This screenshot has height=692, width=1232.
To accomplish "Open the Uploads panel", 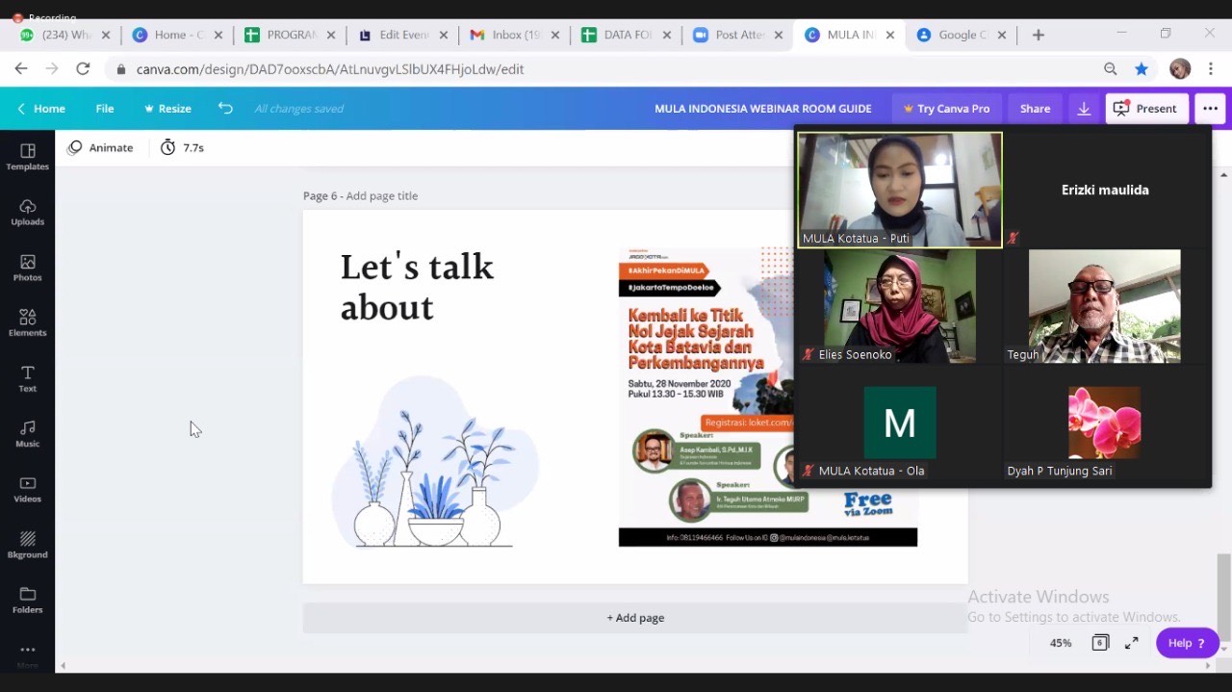I will (27, 213).
